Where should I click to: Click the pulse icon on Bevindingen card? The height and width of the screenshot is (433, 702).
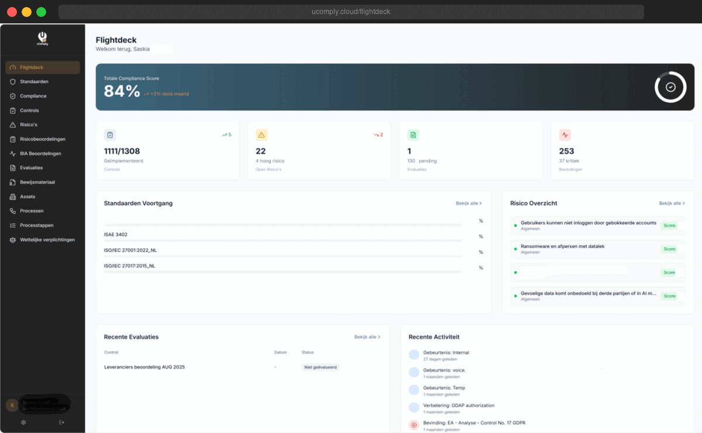pos(565,135)
